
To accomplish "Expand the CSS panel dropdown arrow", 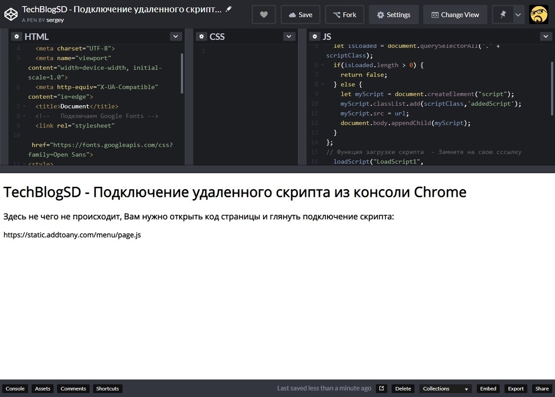I will click(288, 36).
